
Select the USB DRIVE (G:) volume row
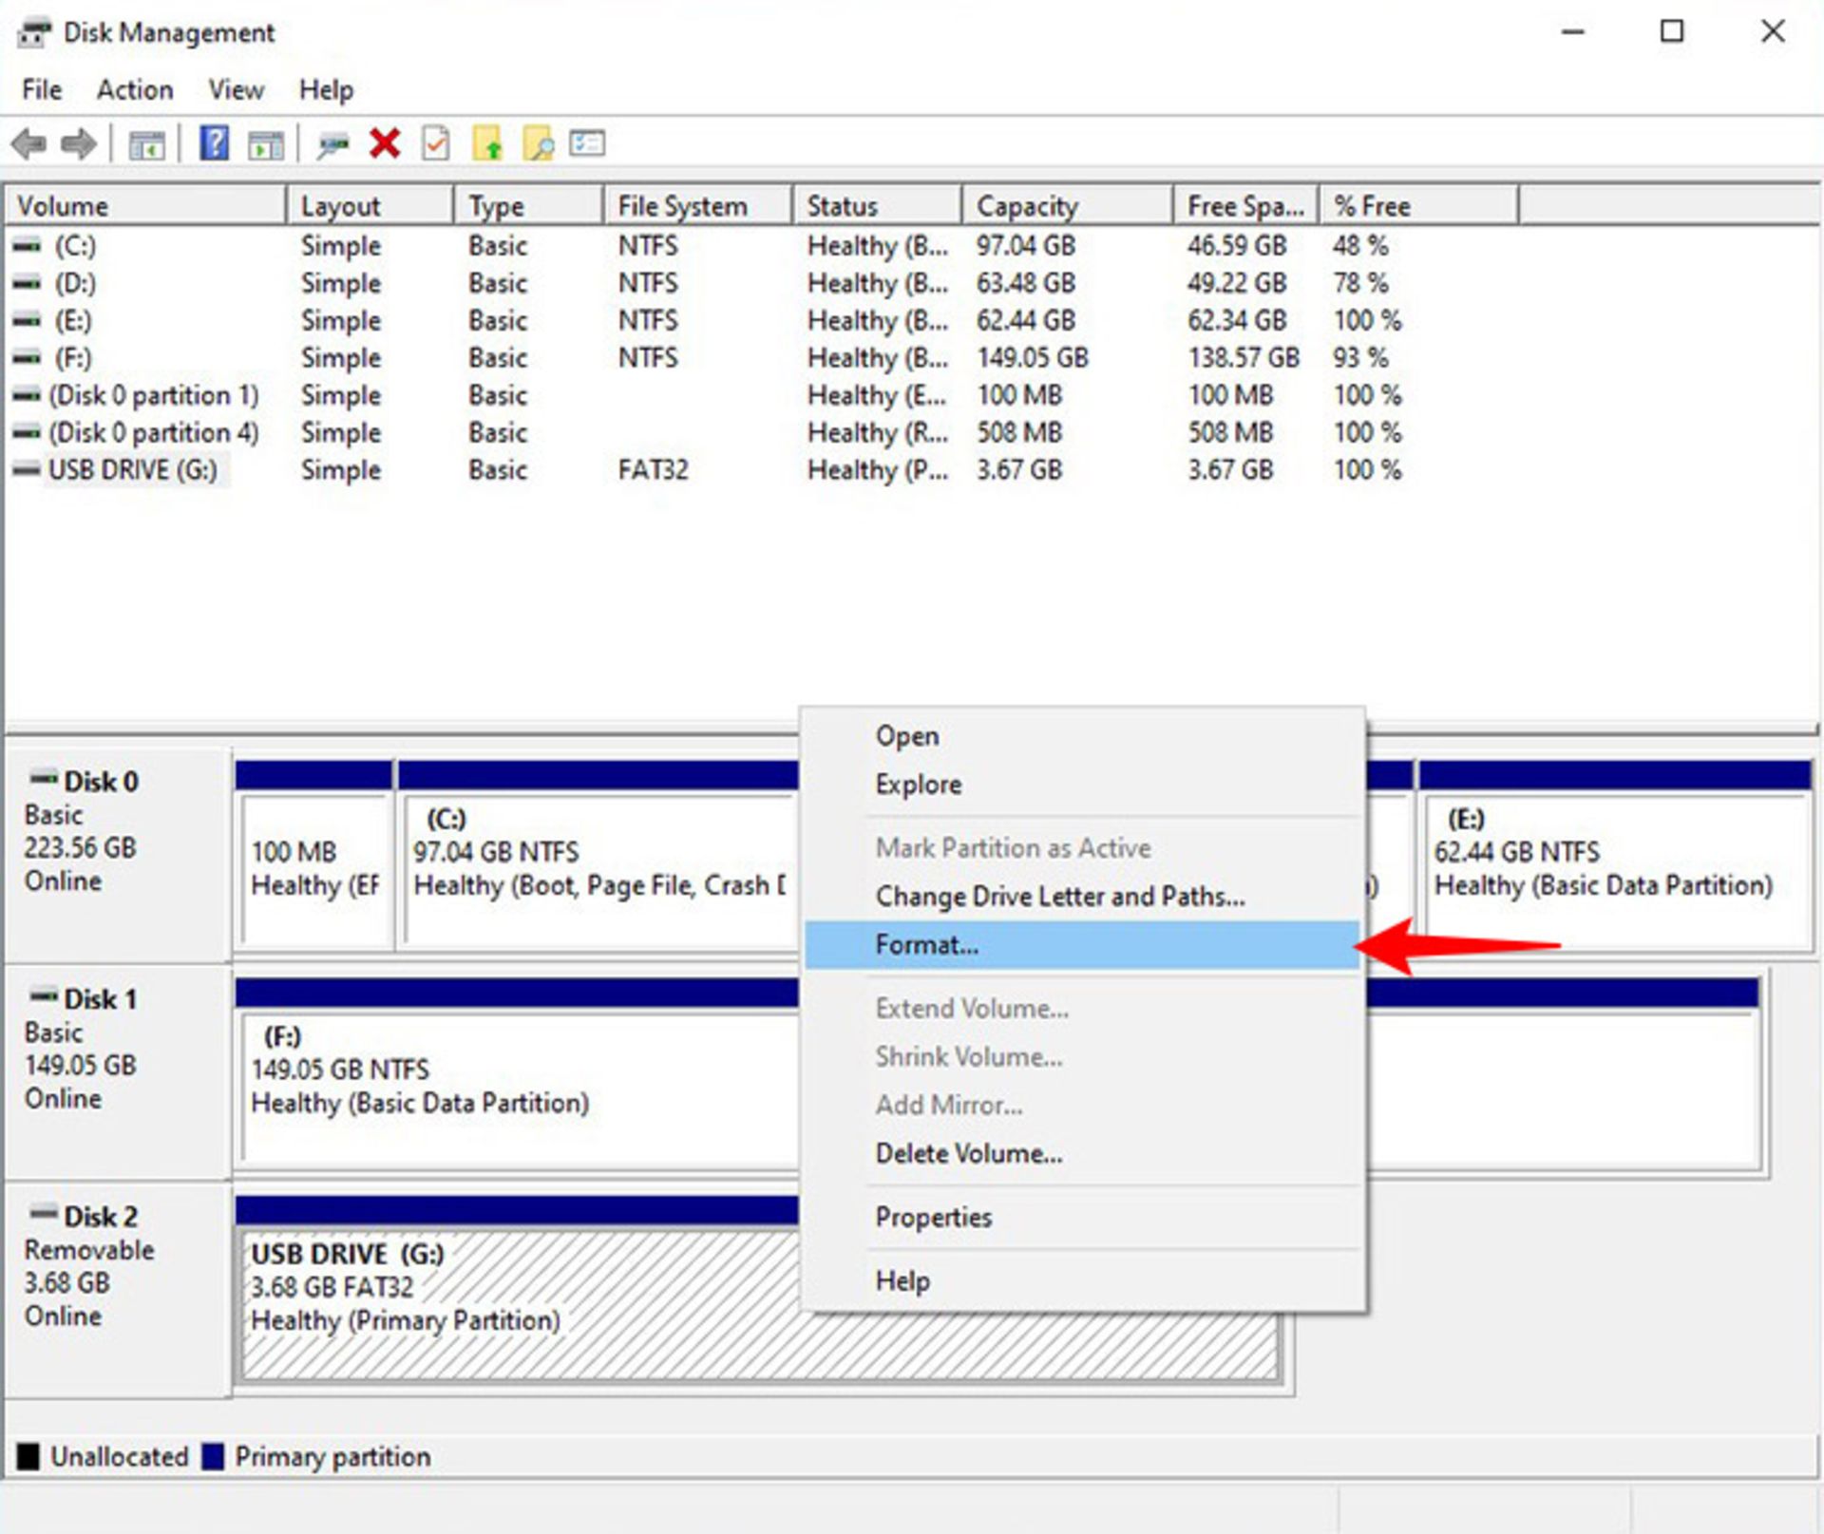coord(133,470)
